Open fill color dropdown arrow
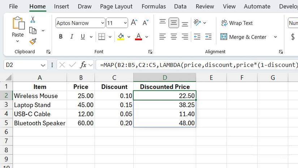298x168 pixels. pyautogui.click(x=129, y=37)
